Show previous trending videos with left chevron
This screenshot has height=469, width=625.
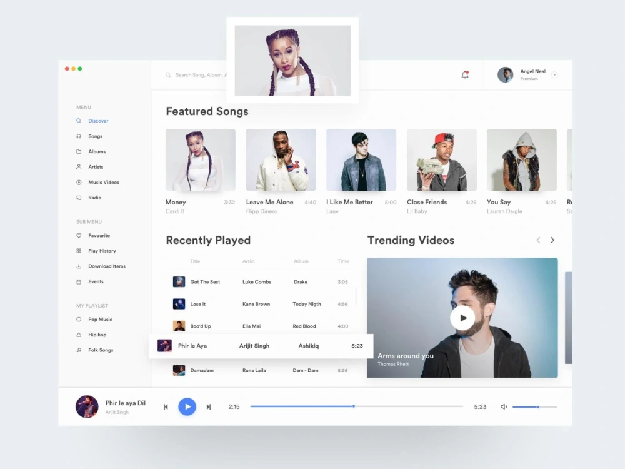point(538,240)
